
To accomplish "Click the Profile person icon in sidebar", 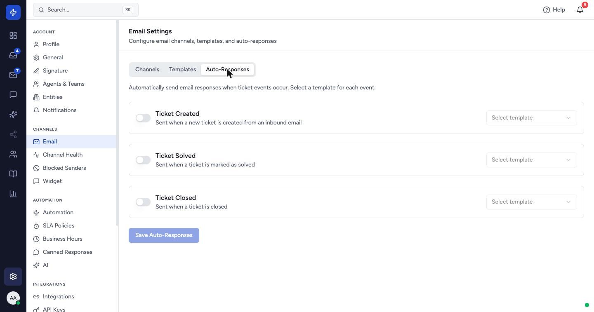I will pyautogui.click(x=36, y=44).
